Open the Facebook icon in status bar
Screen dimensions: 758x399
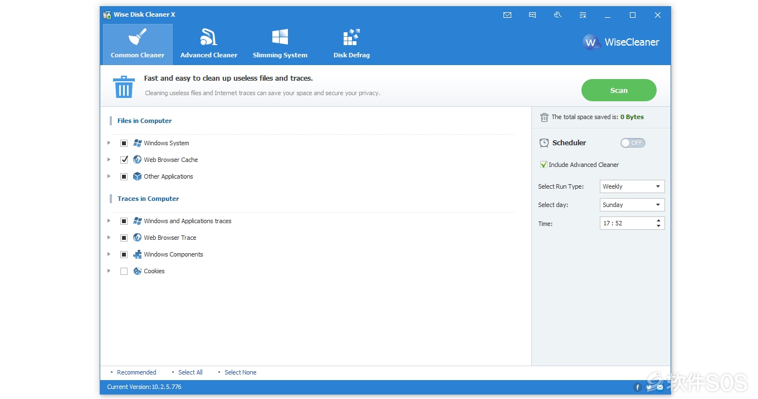(x=638, y=387)
